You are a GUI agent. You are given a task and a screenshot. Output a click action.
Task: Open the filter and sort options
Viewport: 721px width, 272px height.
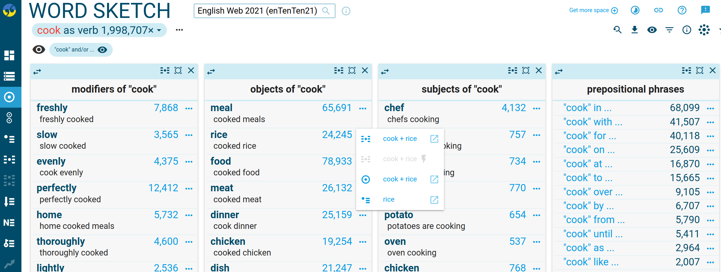point(669,30)
